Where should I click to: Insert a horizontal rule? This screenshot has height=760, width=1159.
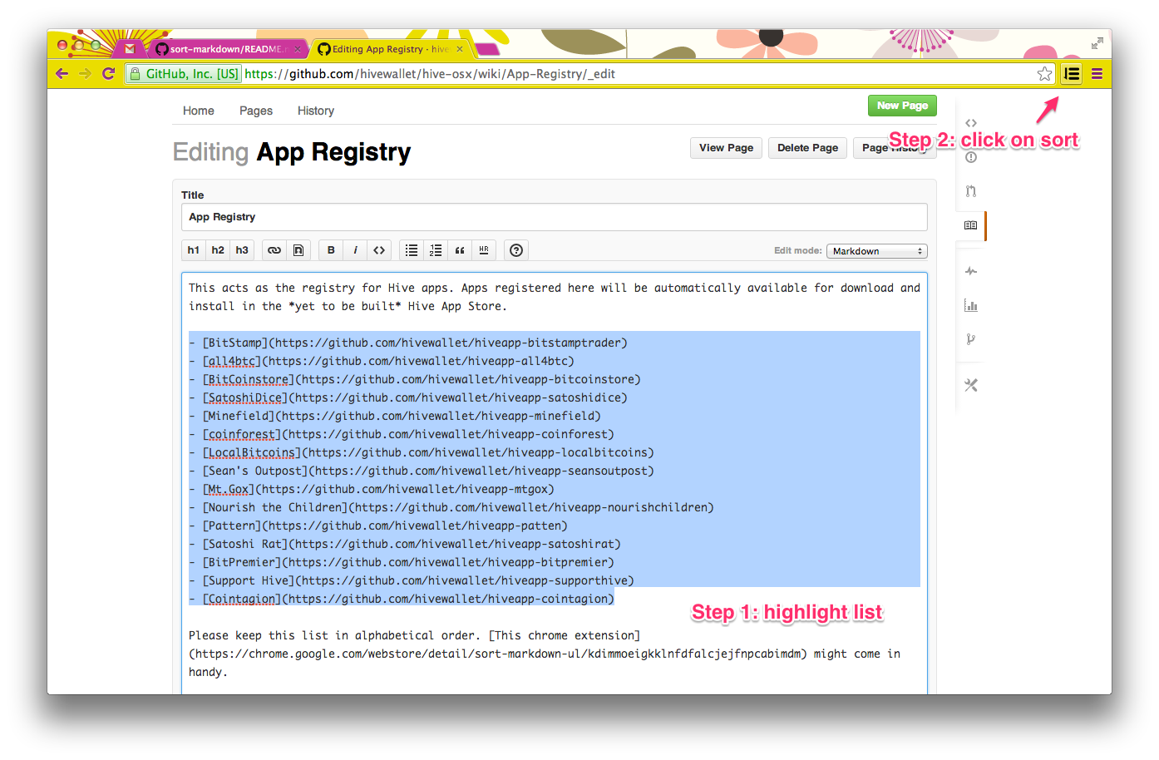pyautogui.click(x=484, y=250)
